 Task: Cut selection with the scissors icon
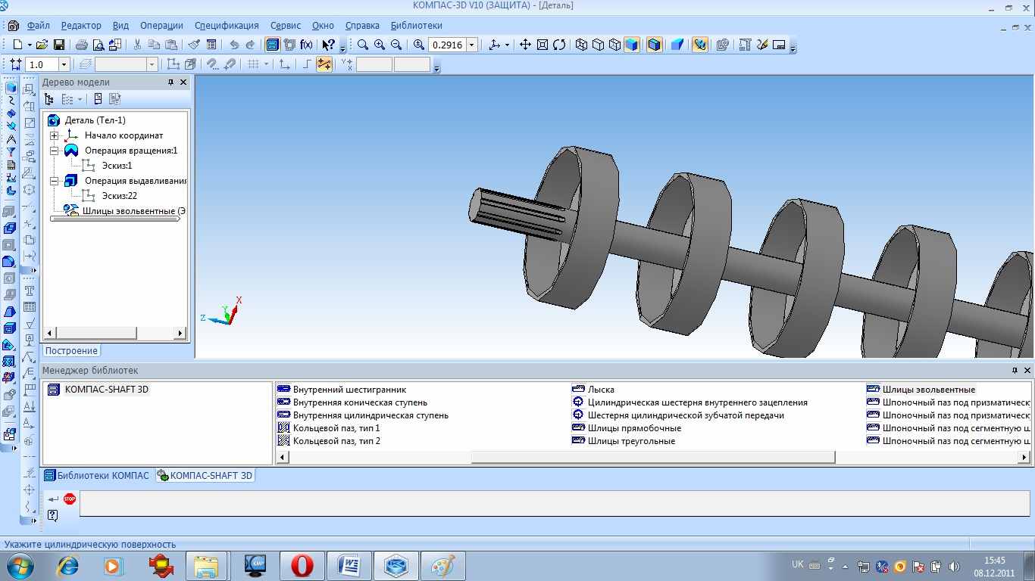(x=137, y=45)
